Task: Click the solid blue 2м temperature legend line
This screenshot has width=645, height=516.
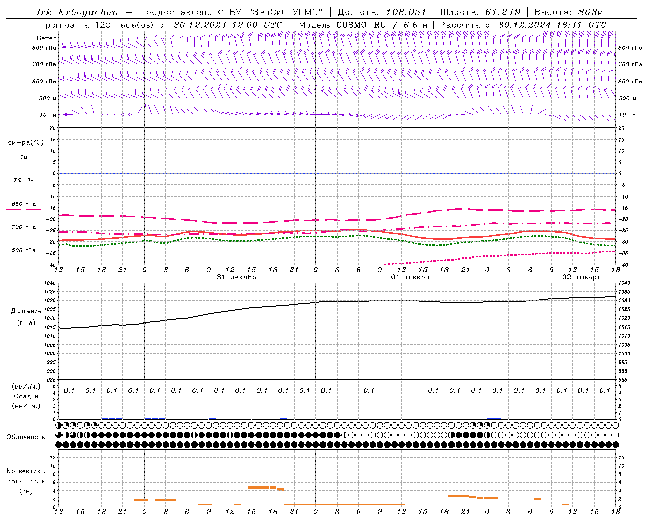Action: pyautogui.click(x=23, y=163)
